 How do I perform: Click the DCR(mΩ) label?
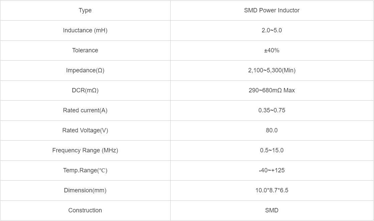click(x=85, y=90)
